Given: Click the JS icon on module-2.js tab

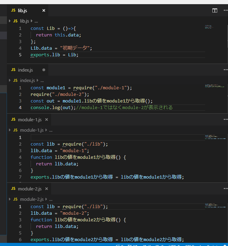Looking at the screenshot, I should 13,189.
